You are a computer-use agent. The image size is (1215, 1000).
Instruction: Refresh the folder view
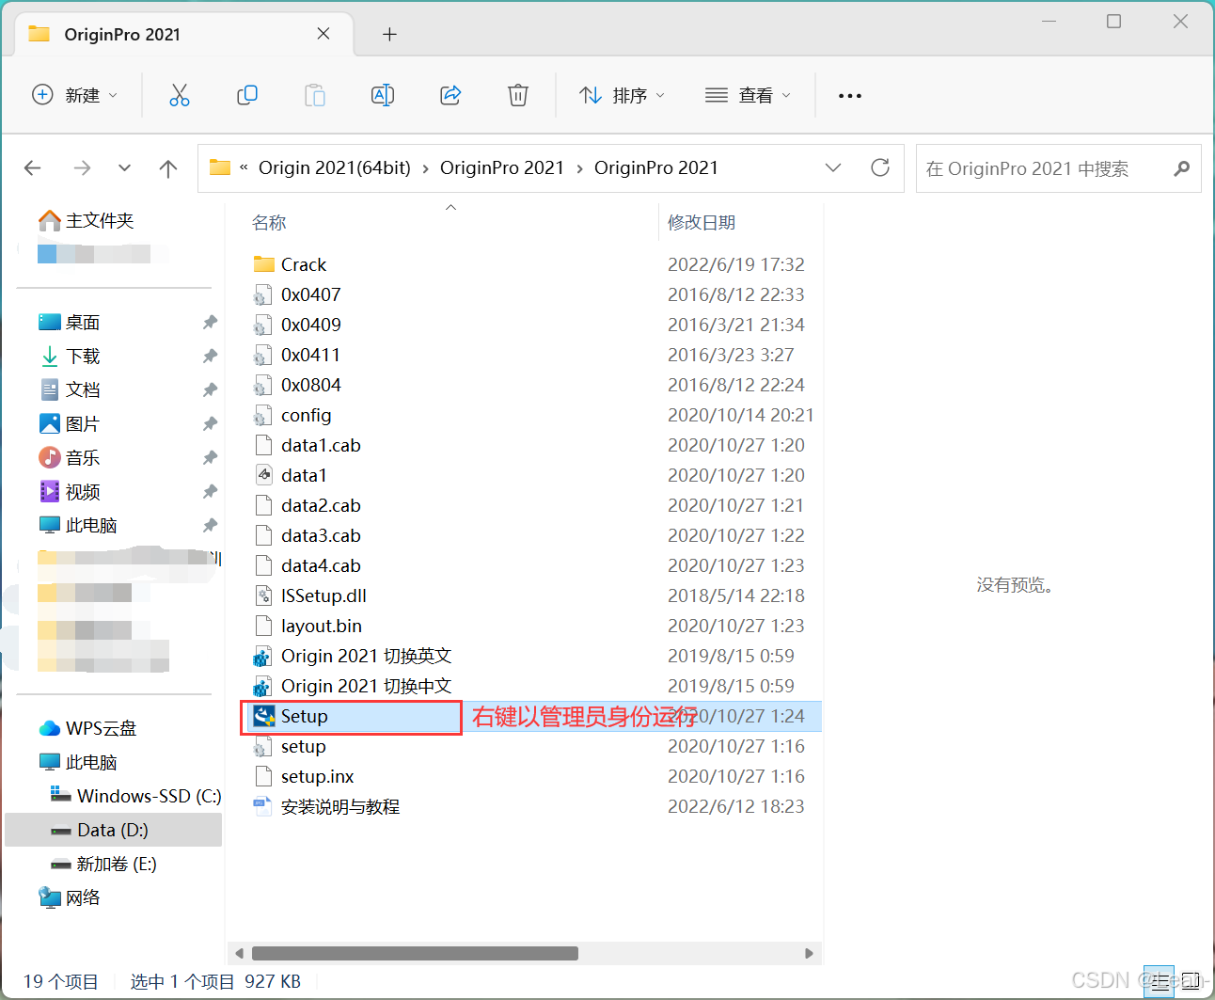click(879, 167)
